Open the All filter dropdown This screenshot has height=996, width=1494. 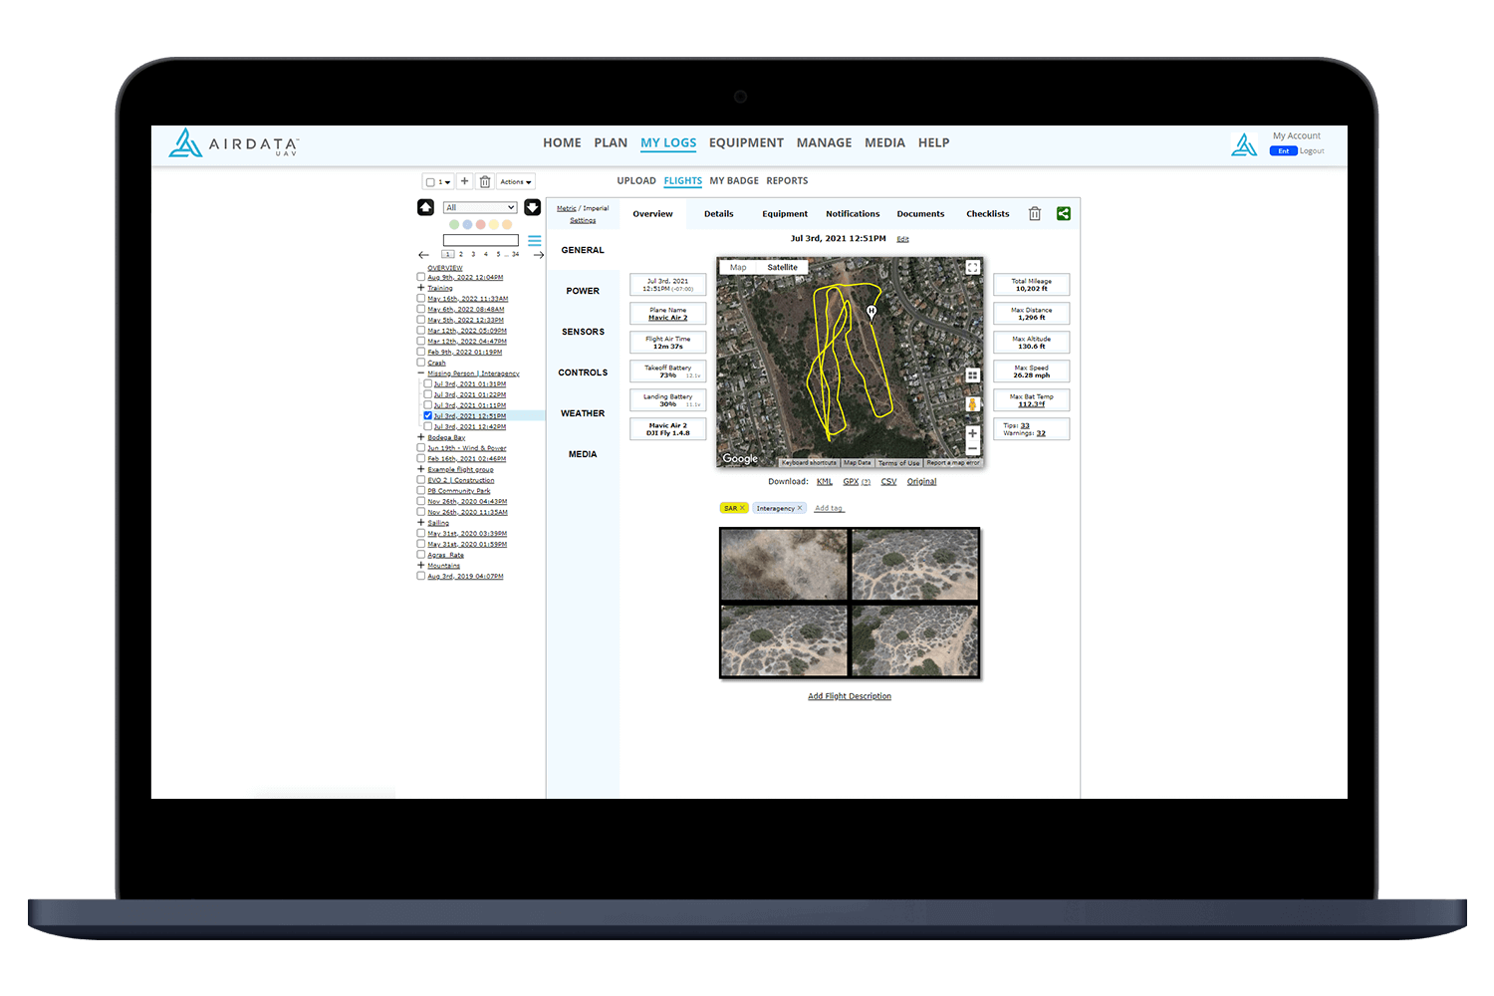[x=479, y=206]
